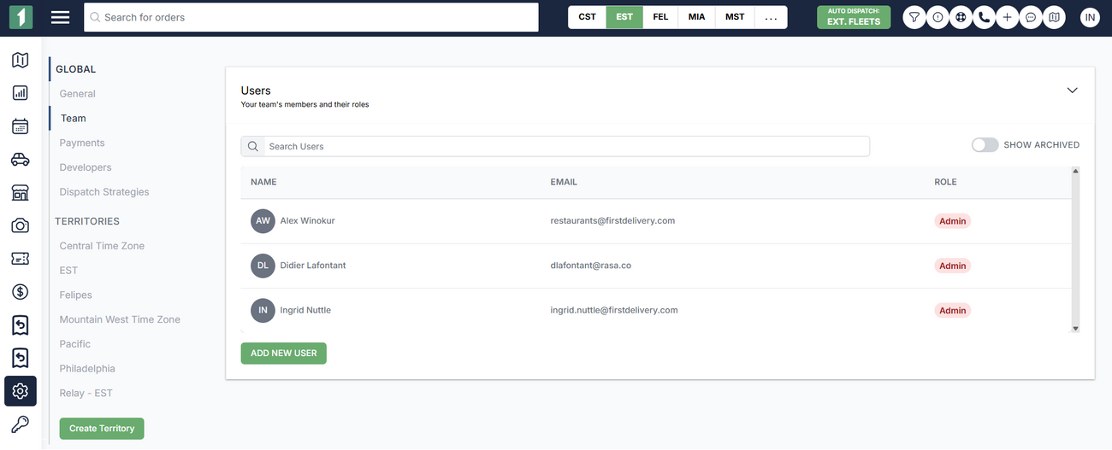Click the filter funnel icon
1112x450 pixels.
pyautogui.click(x=914, y=17)
